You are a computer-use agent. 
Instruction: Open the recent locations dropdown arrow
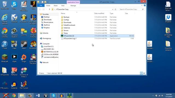tap(46, 9)
